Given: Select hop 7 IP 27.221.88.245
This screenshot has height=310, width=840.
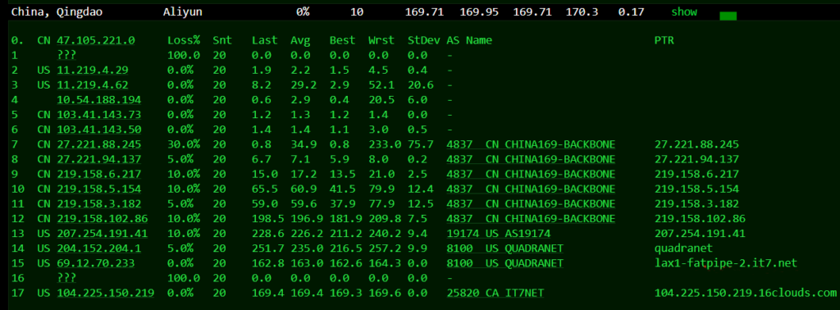Looking at the screenshot, I should coord(99,144).
